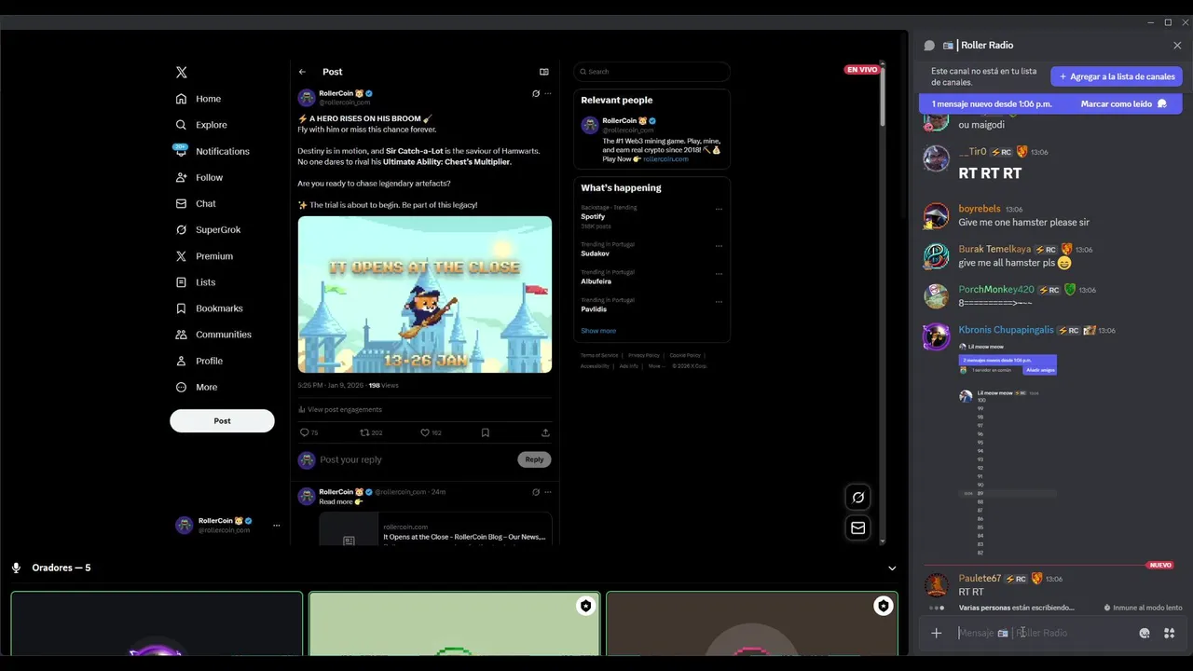Click the Lists icon in sidebar
1193x671 pixels.
(181, 282)
